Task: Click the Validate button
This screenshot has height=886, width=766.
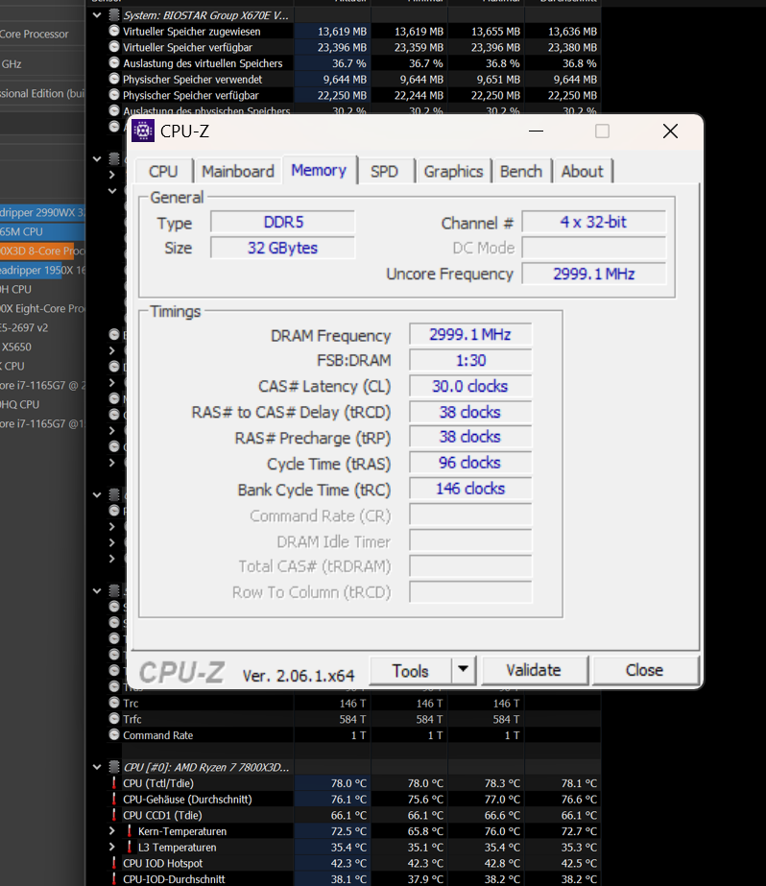Action: pyautogui.click(x=534, y=670)
